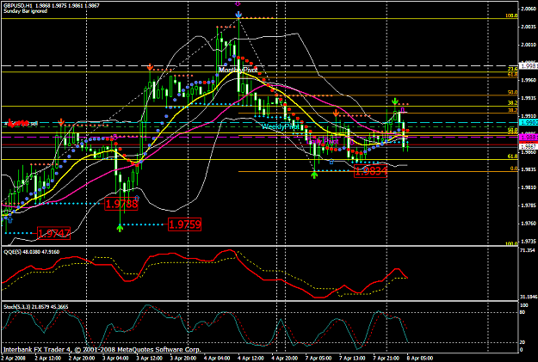The height and width of the screenshot is (362, 538).
Task: Select the red 1.9834 price label
Action: pos(370,171)
